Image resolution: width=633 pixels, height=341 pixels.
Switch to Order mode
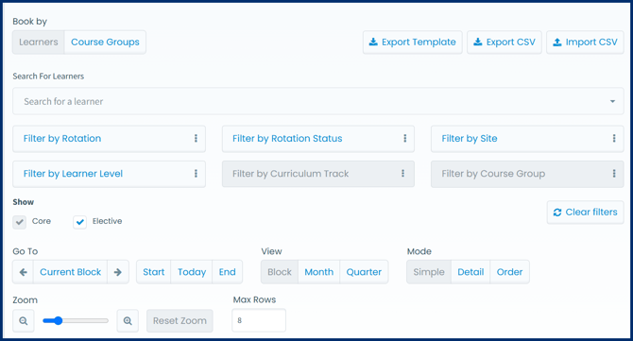(509, 272)
